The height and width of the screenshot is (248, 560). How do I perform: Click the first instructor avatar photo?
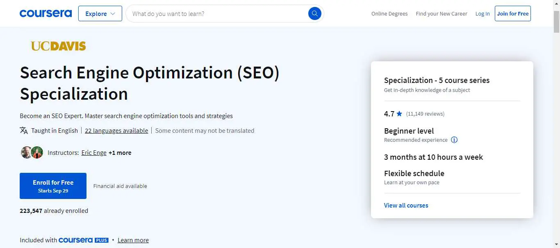(x=26, y=152)
